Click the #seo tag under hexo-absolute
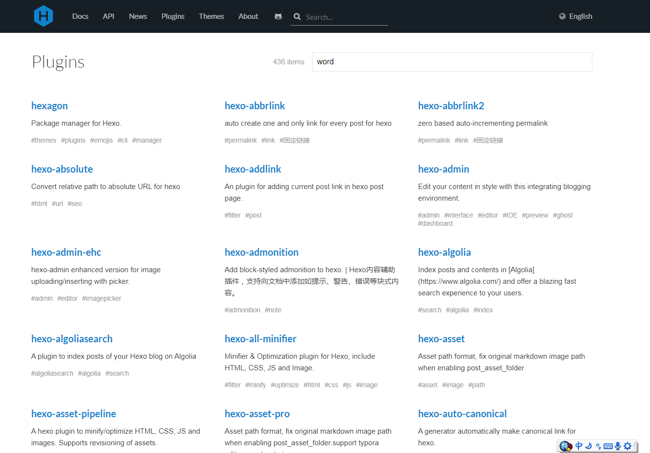 75,204
